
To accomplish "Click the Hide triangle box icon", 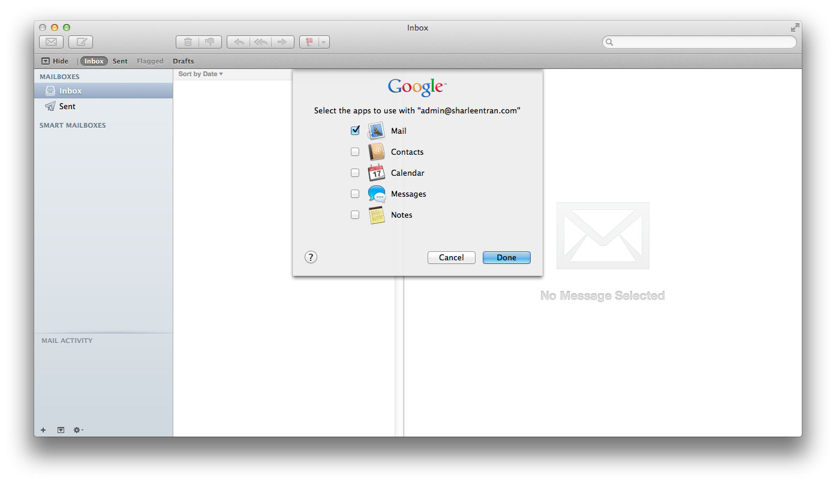I will pos(46,61).
